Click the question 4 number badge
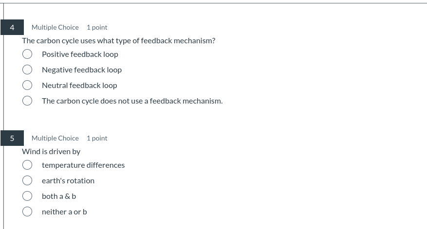 (x=12, y=27)
